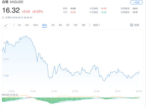The width and height of the screenshot is (146, 108).
Task: Select the 1m timeframe
Action: (x=19, y=25)
